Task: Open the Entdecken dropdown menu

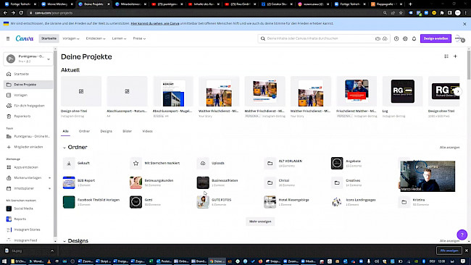Action: (96, 38)
